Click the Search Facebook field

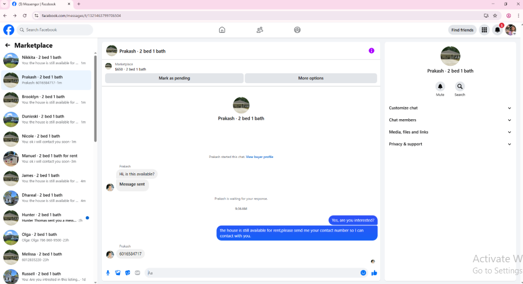(x=55, y=30)
